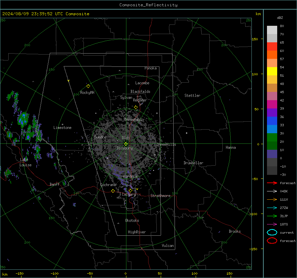Click the magenta 18TS arrow legend icon
This screenshot has width=297, height=278.
click(x=272, y=224)
